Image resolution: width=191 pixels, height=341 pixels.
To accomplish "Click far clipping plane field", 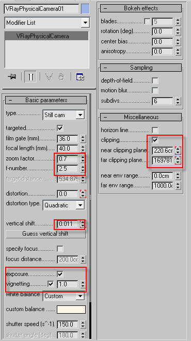I will [x=163, y=160].
